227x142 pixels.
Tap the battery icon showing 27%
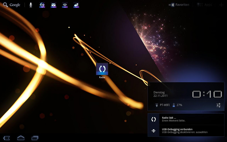tap(174, 105)
